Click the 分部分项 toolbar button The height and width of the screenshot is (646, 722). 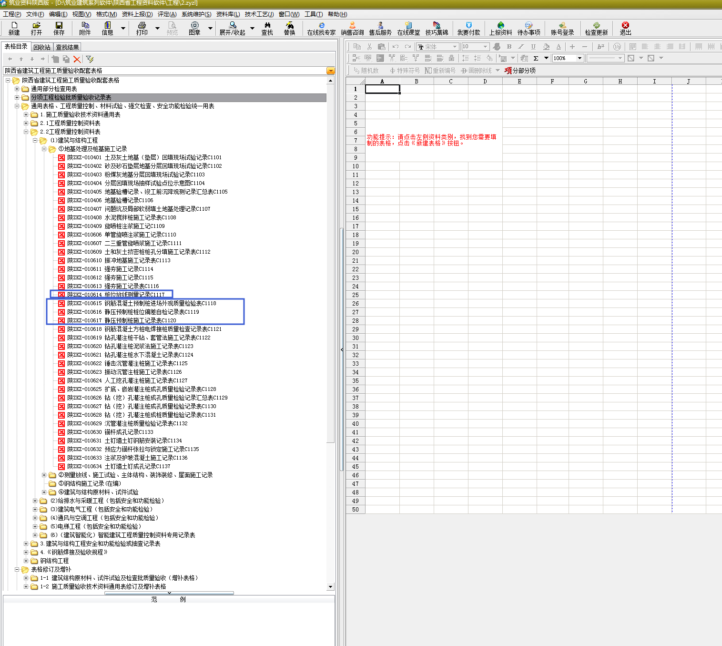tap(520, 71)
